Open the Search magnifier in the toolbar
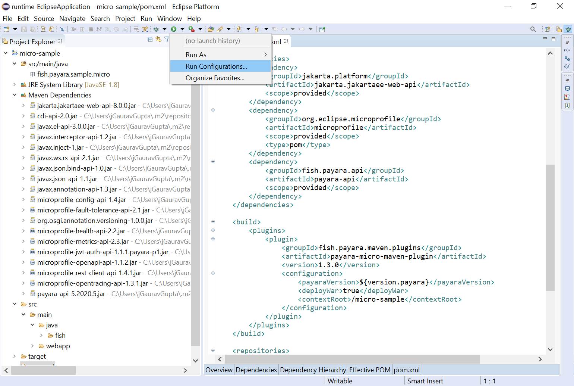 [533, 29]
